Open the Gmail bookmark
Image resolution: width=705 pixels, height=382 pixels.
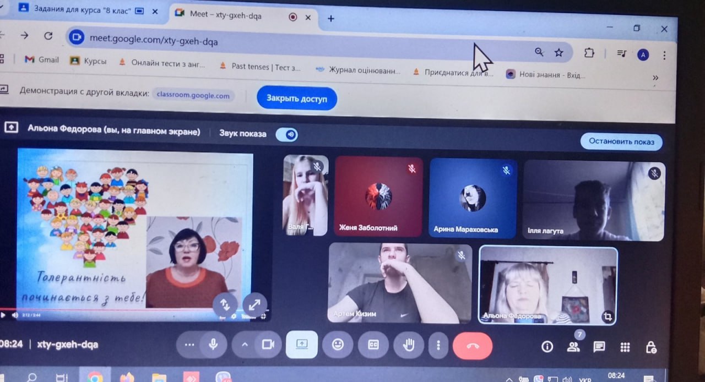[x=42, y=60]
